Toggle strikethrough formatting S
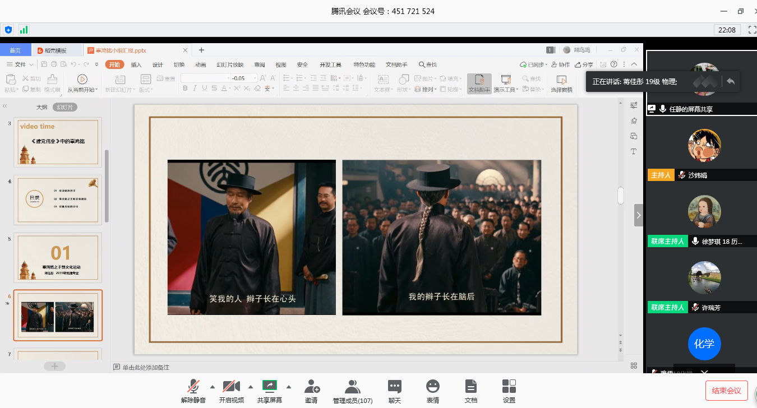Screen dimensions: 757x408 pyautogui.click(x=214, y=89)
